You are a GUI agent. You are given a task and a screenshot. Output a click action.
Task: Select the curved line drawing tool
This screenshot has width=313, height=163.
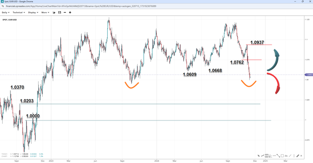coord(262,156)
